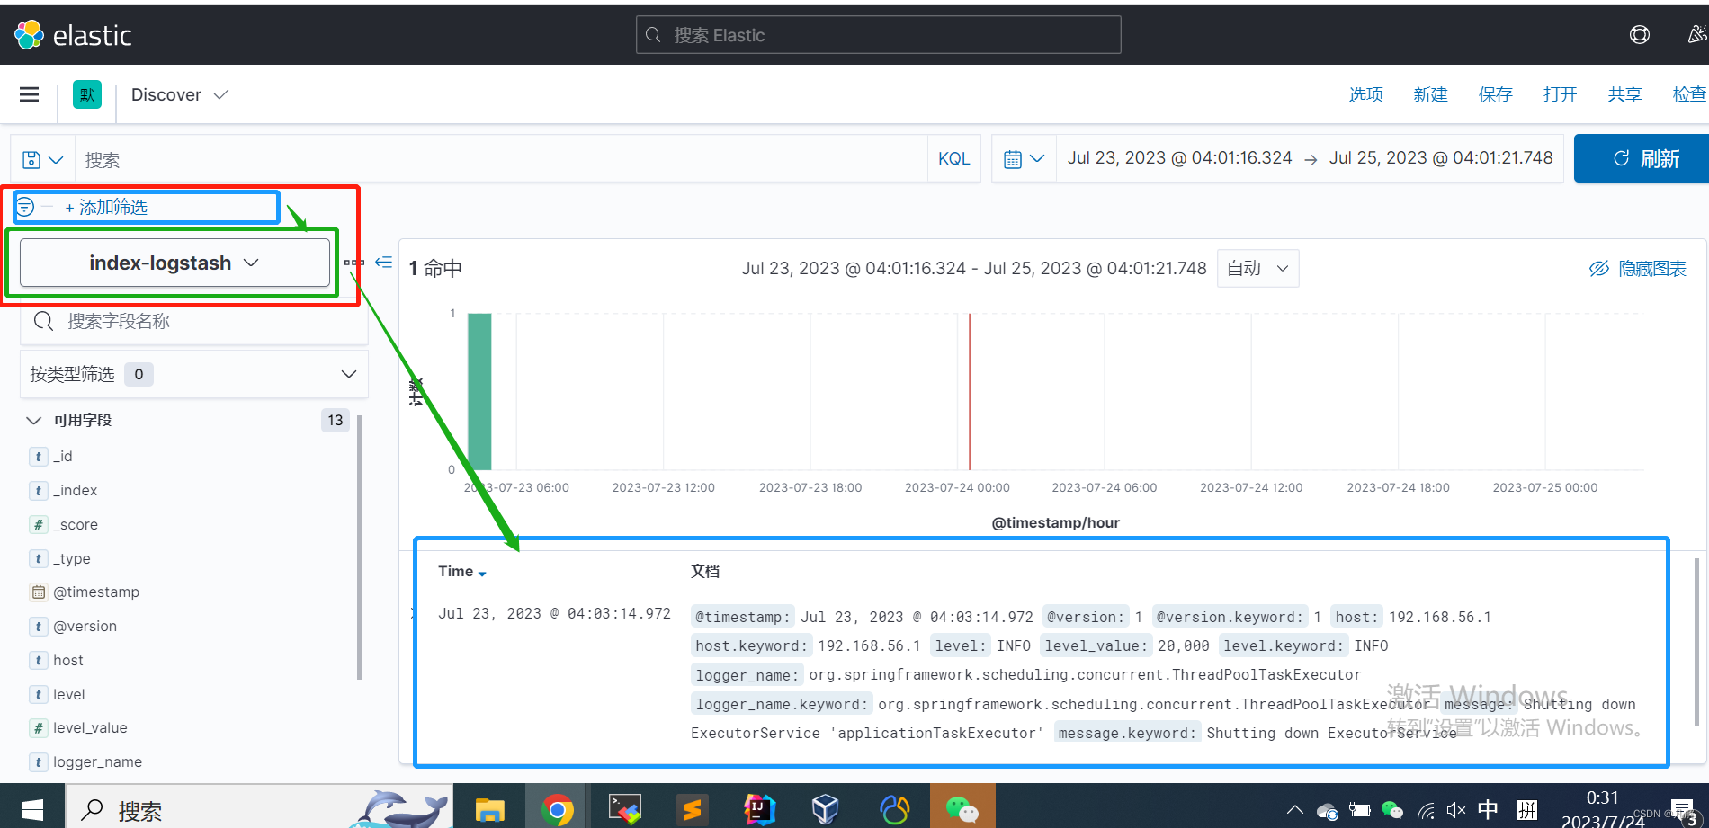This screenshot has width=1709, height=828.
Task: Open the Discover breadcrumb dropdown
Action: pos(179,94)
